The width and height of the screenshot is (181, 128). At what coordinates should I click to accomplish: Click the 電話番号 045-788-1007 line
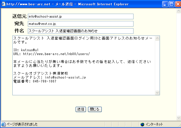[x=35, y=81]
